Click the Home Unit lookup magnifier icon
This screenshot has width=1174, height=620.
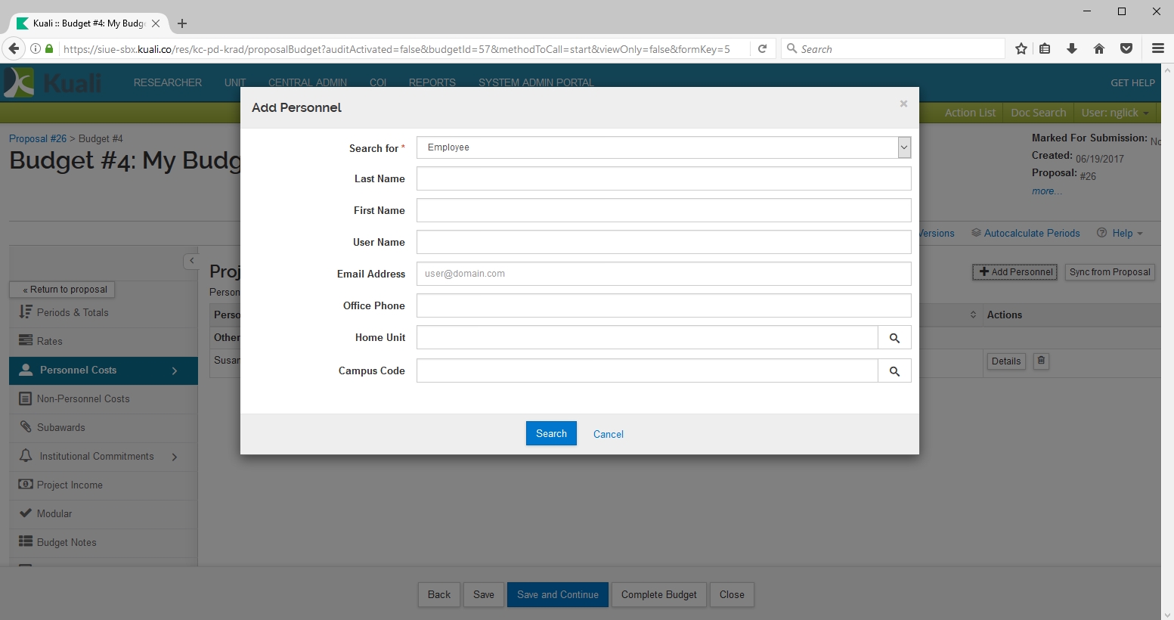click(894, 338)
